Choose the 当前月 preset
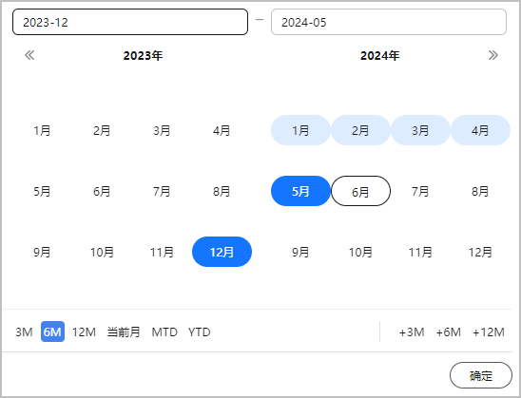This screenshot has height=398, width=521. 124,332
